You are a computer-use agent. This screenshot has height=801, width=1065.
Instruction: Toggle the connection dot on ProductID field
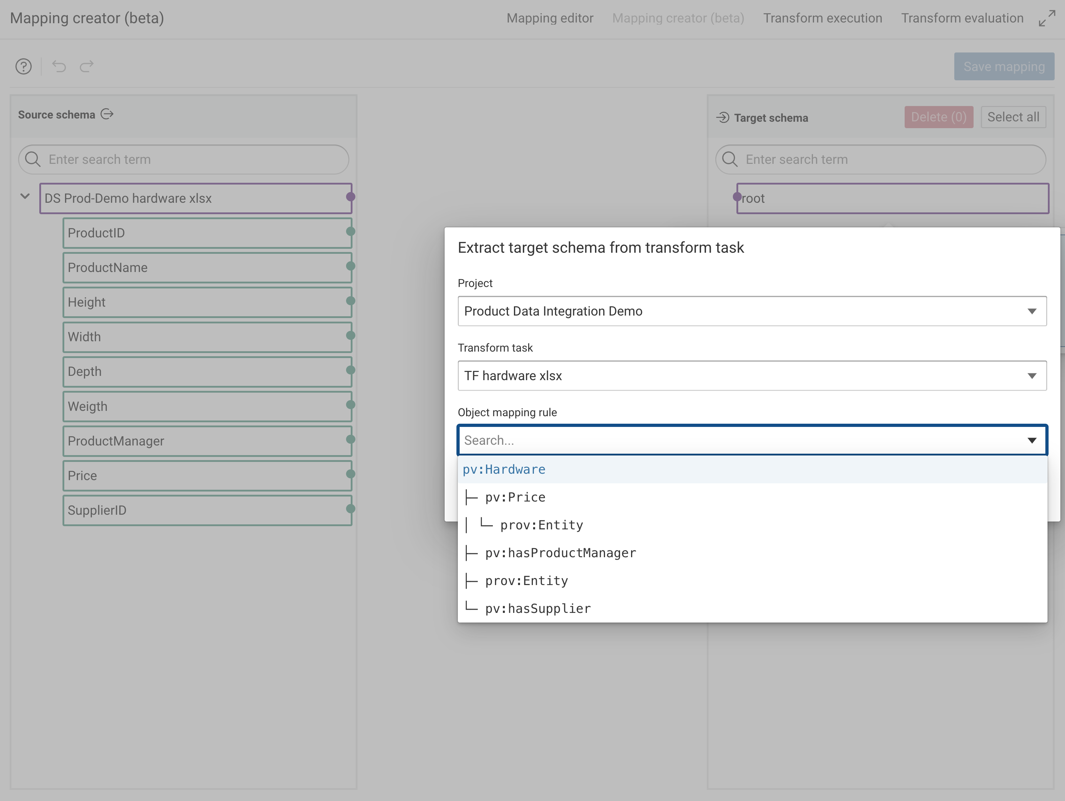350,232
